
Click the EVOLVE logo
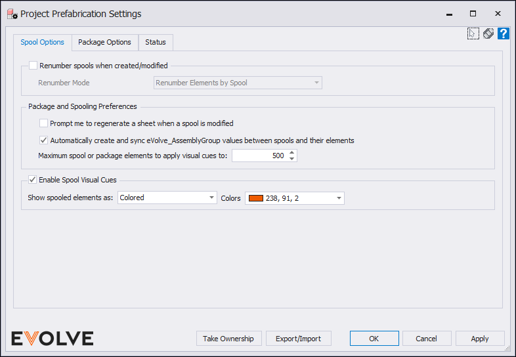[x=53, y=339]
